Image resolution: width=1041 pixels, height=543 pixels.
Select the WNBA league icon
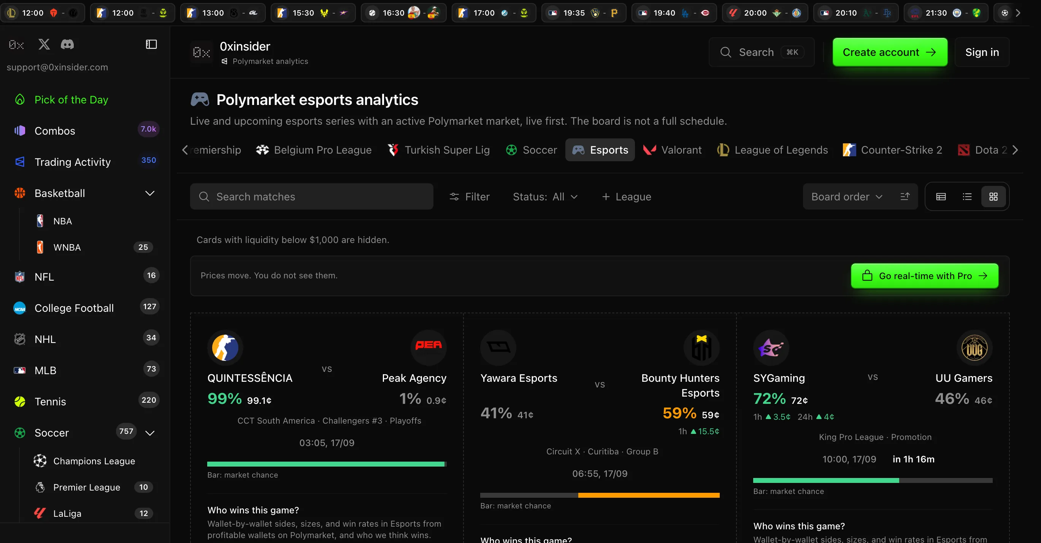pyautogui.click(x=40, y=247)
